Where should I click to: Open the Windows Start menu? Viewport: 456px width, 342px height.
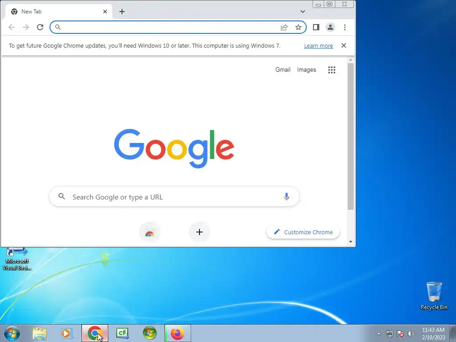point(12,333)
